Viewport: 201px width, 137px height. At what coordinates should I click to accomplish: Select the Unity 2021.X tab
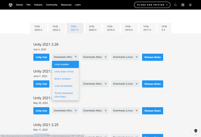coord(75,28)
